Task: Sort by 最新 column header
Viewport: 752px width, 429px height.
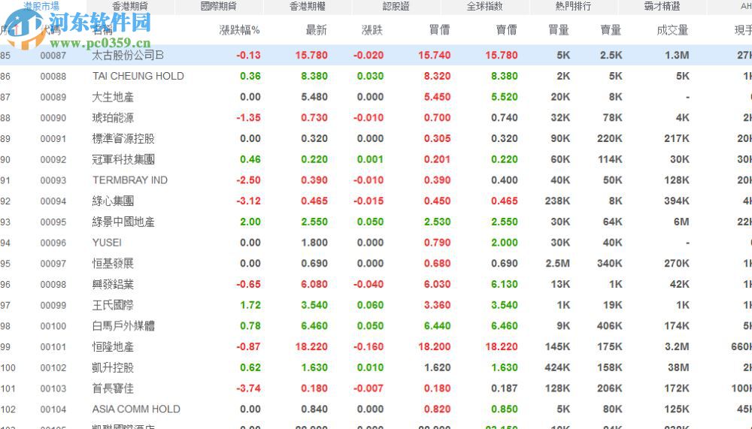Action: (x=317, y=30)
